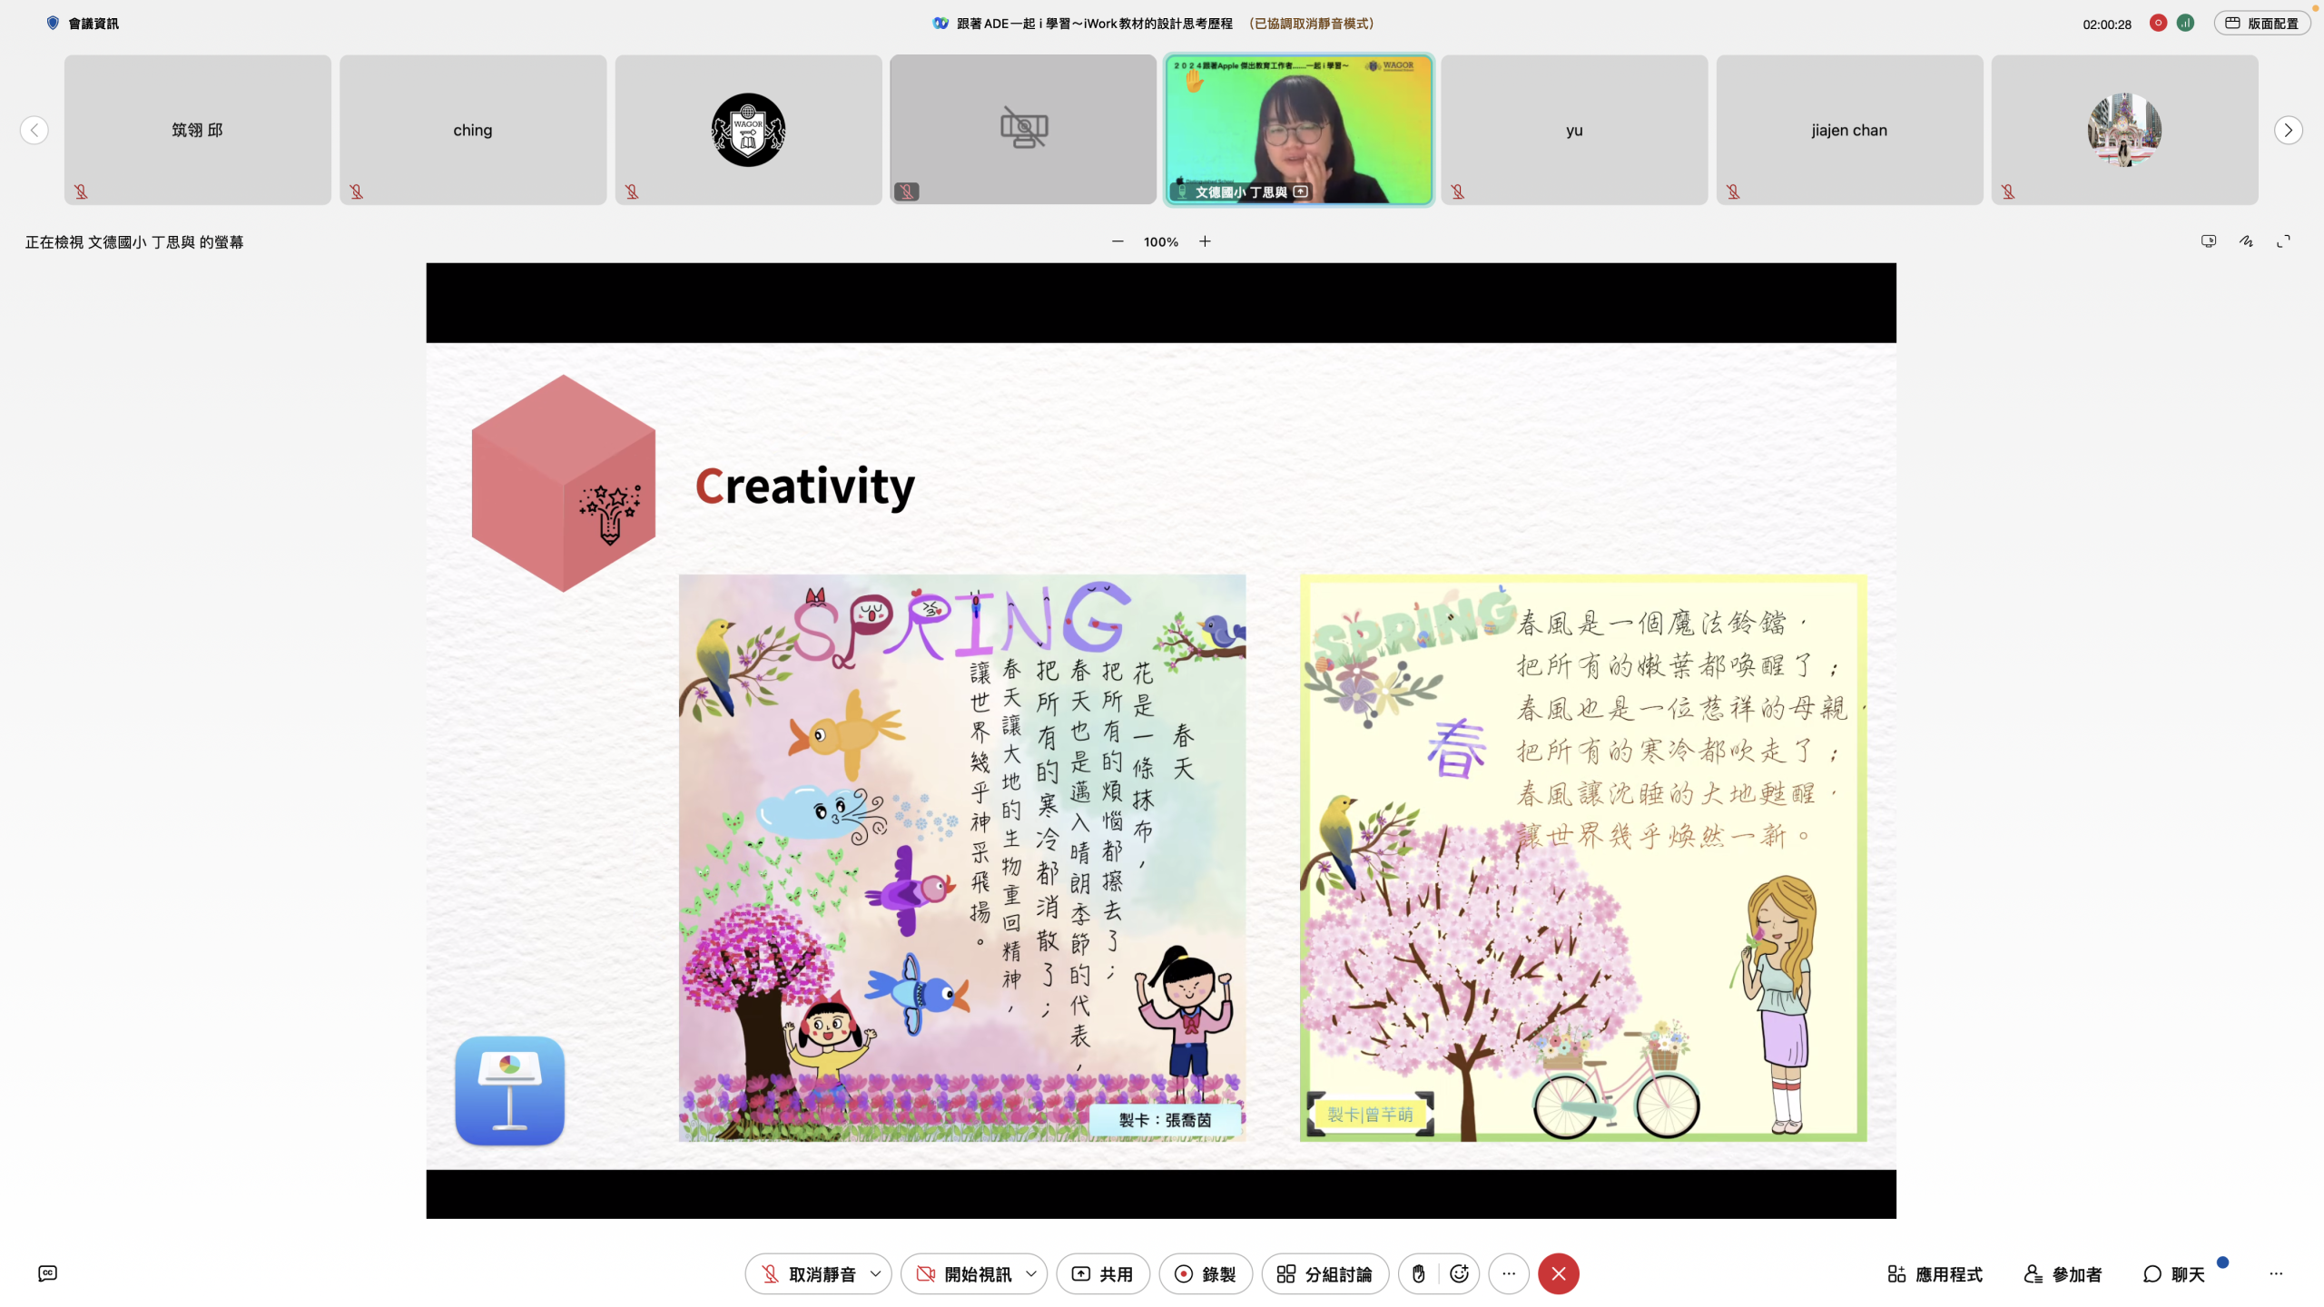Viewport: 2324px width, 1307px height.
Task: Click the red leave meeting button
Action: point(1558,1273)
